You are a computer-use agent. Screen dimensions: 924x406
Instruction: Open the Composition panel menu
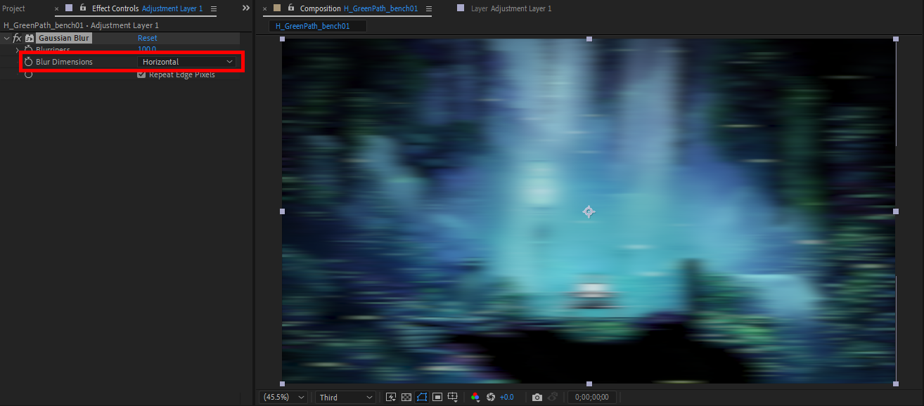[x=428, y=8]
